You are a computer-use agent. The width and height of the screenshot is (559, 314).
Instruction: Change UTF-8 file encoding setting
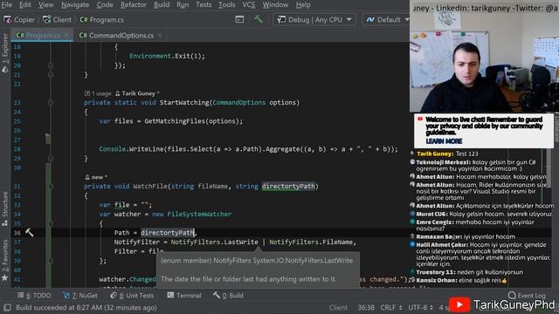(x=420, y=308)
